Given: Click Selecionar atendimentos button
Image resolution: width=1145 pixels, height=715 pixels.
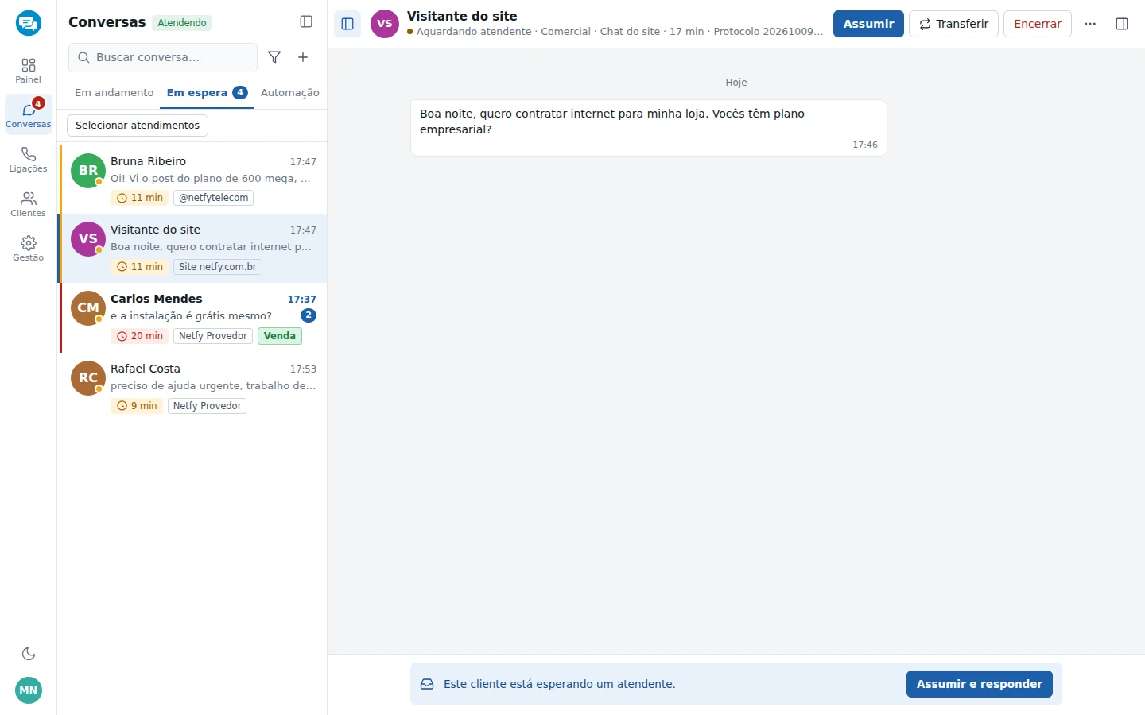Looking at the screenshot, I should click(x=138, y=126).
